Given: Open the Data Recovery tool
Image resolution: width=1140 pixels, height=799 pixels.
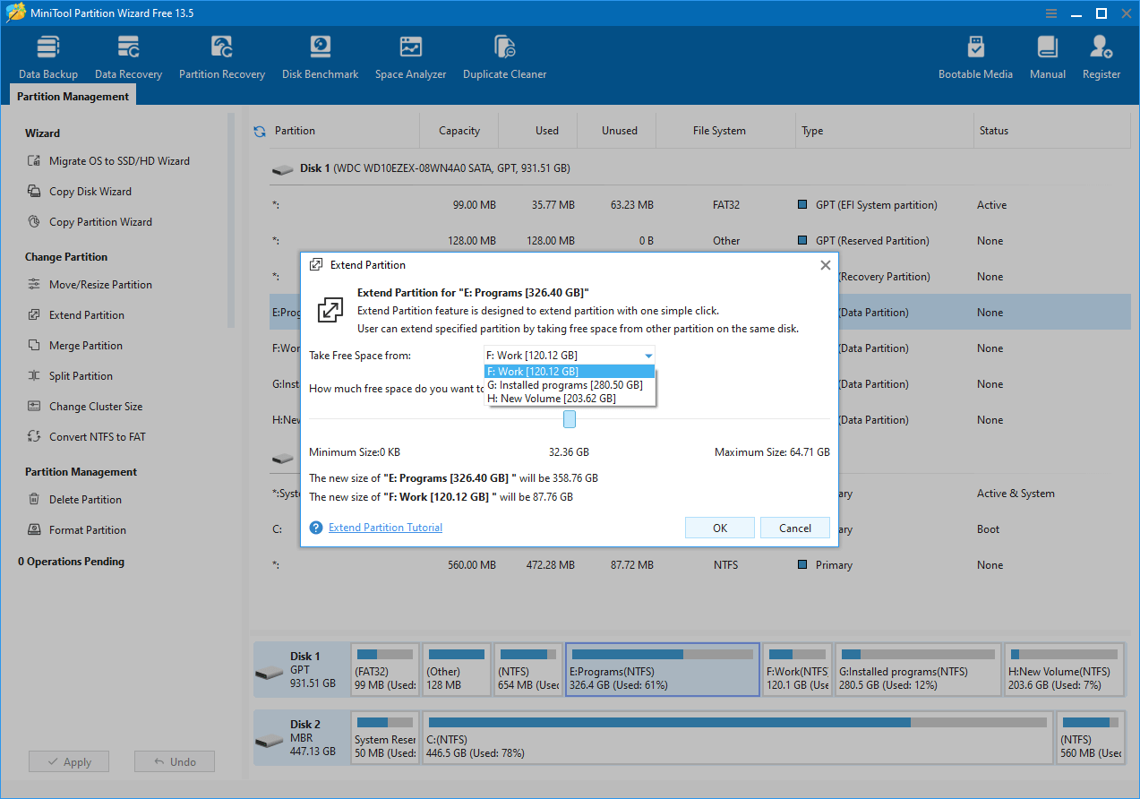Looking at the screenshot, I should point(128,58).
